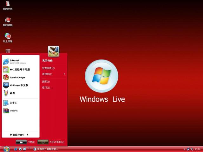Screen dimensions: 203x152
Task: Launch Internet Explorer from quick launch bar
Action: point(16,149)
